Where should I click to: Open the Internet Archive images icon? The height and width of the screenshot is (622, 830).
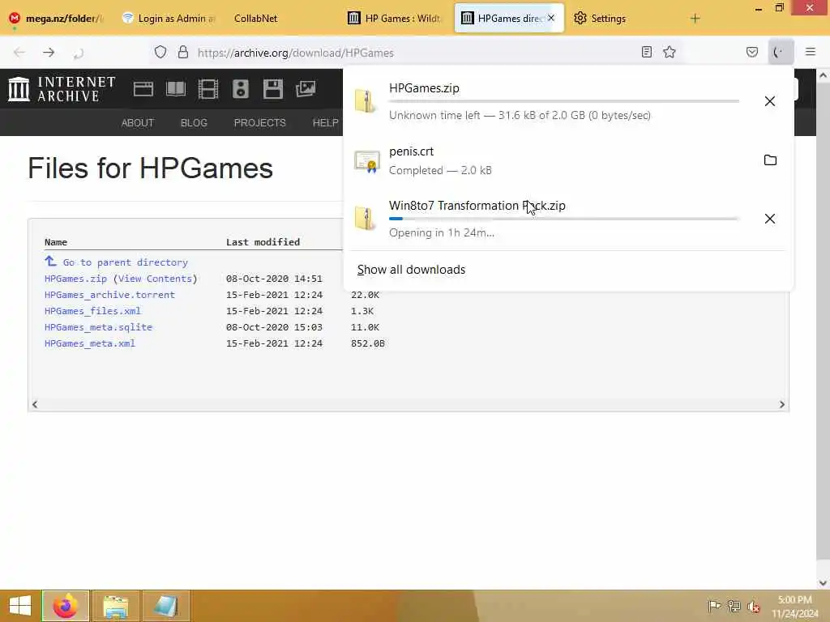pos(306,89)
